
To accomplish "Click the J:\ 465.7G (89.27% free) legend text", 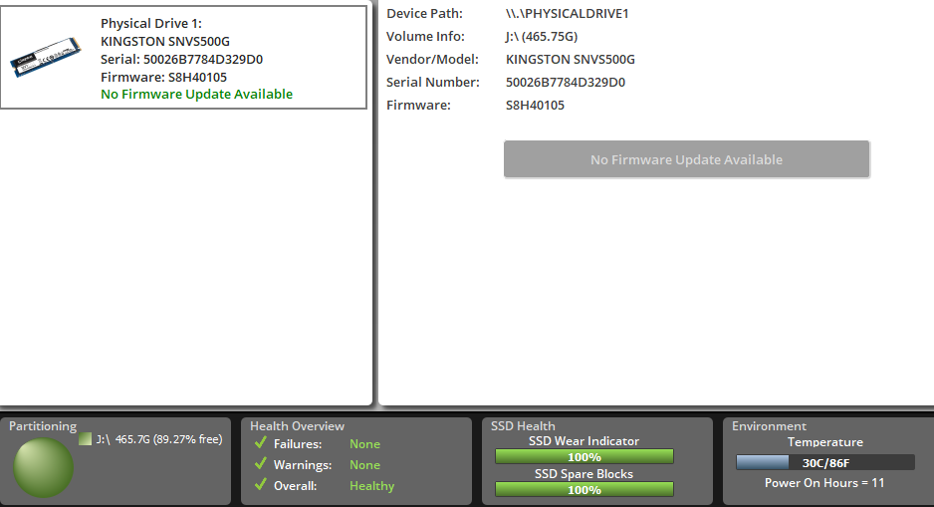I will coord(159,439).
